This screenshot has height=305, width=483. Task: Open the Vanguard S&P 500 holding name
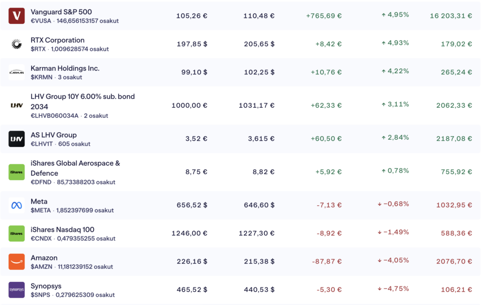click(x=61, y=12)
